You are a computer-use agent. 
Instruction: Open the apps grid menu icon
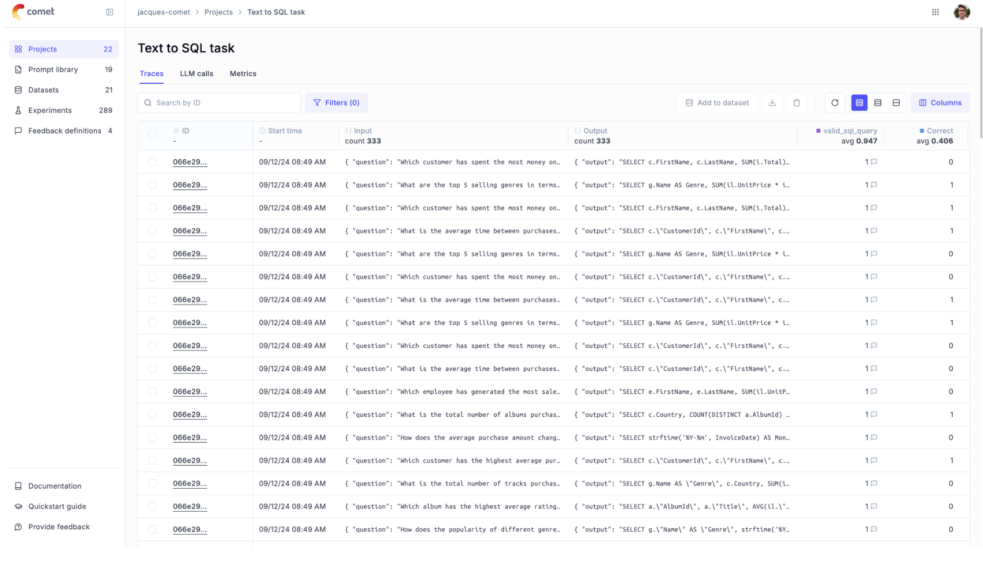(935, 12)
